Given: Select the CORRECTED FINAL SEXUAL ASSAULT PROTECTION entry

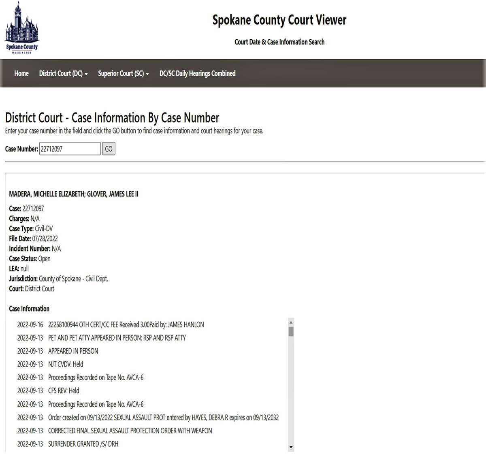Looking at the screenshot, I should [115, 431].
